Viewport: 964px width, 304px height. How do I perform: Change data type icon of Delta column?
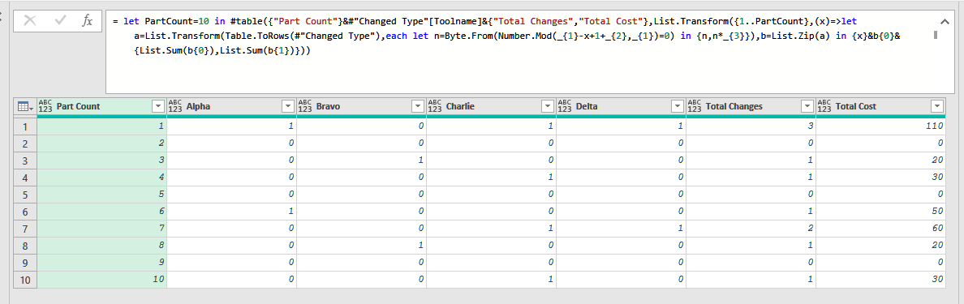(565, 106)
